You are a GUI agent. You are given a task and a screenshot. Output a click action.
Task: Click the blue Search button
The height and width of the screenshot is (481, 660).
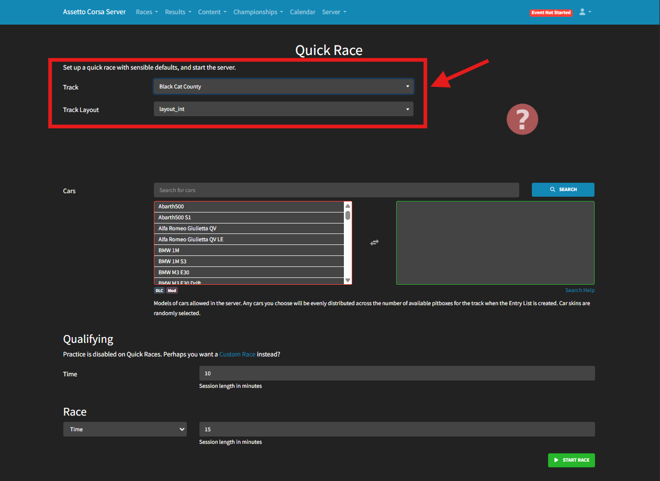point(563,189)
